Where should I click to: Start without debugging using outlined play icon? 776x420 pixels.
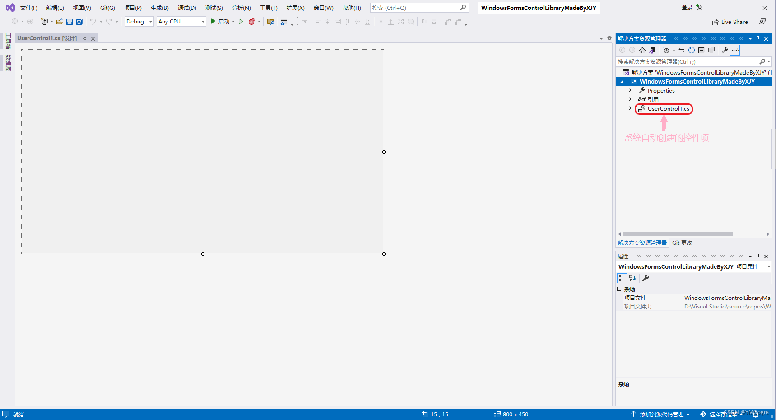(x=241, y=22)
